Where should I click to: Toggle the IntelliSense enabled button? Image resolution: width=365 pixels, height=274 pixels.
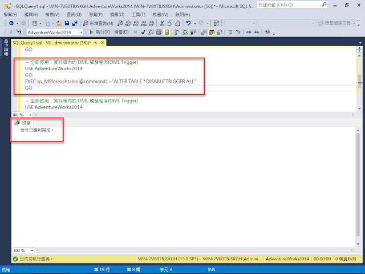pyautogui.click(x=167, y=32)
